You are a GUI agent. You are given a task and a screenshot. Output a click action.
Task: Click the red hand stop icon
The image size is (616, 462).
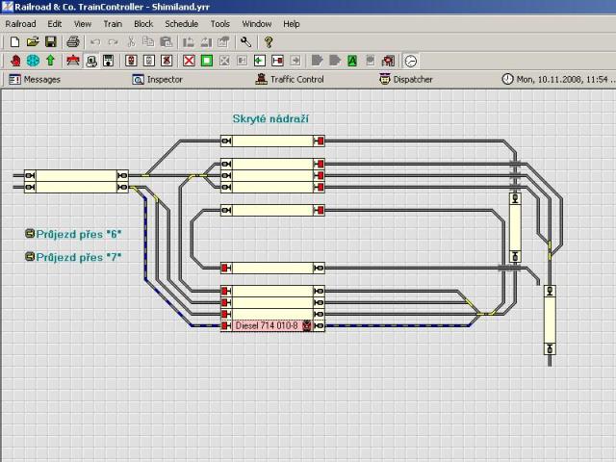[15, 61]
